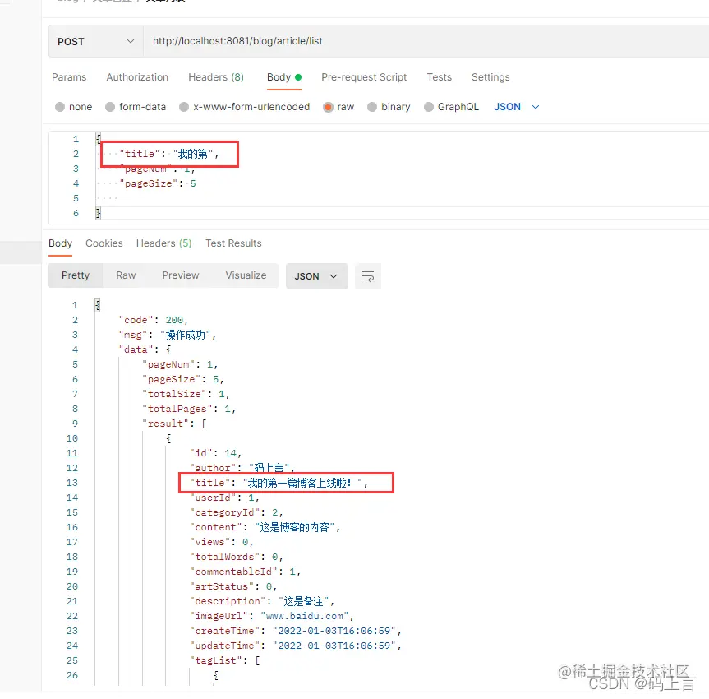
Task: Click the "totalPages": 1 line
Action: pos(189,409)
